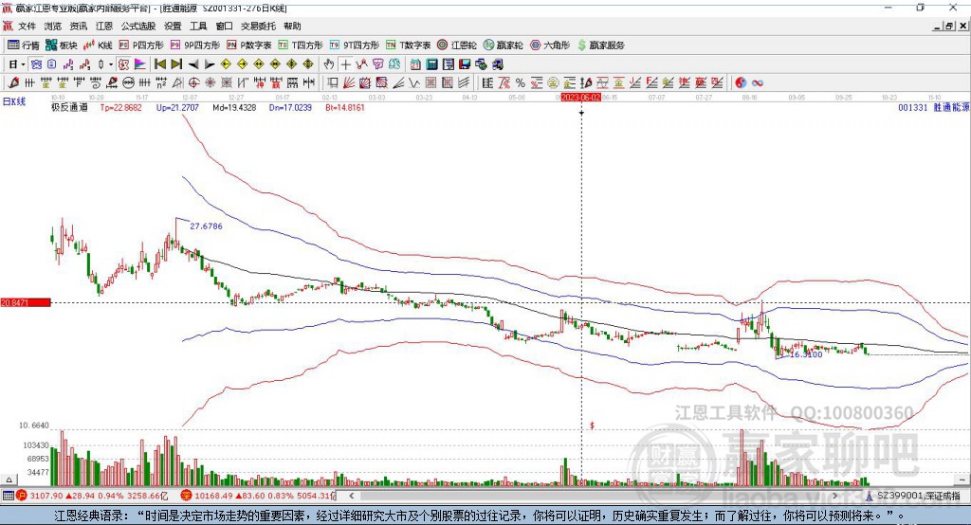The width and height of the screenshot is (971, 525).
Task: Click the Tp=22.8682 value
Action: coord(120,107)
